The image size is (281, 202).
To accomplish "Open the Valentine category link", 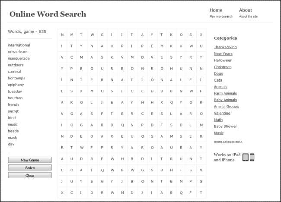I will pyautogui.click(x=222, y=113).
